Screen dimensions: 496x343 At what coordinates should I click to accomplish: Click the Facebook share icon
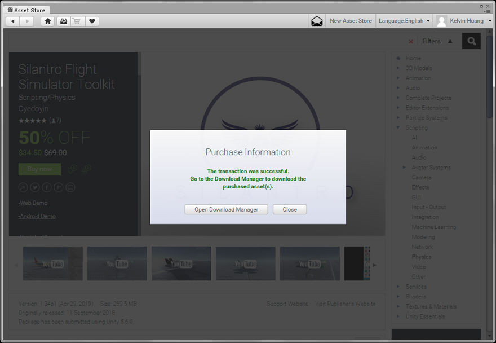[47, 187]
